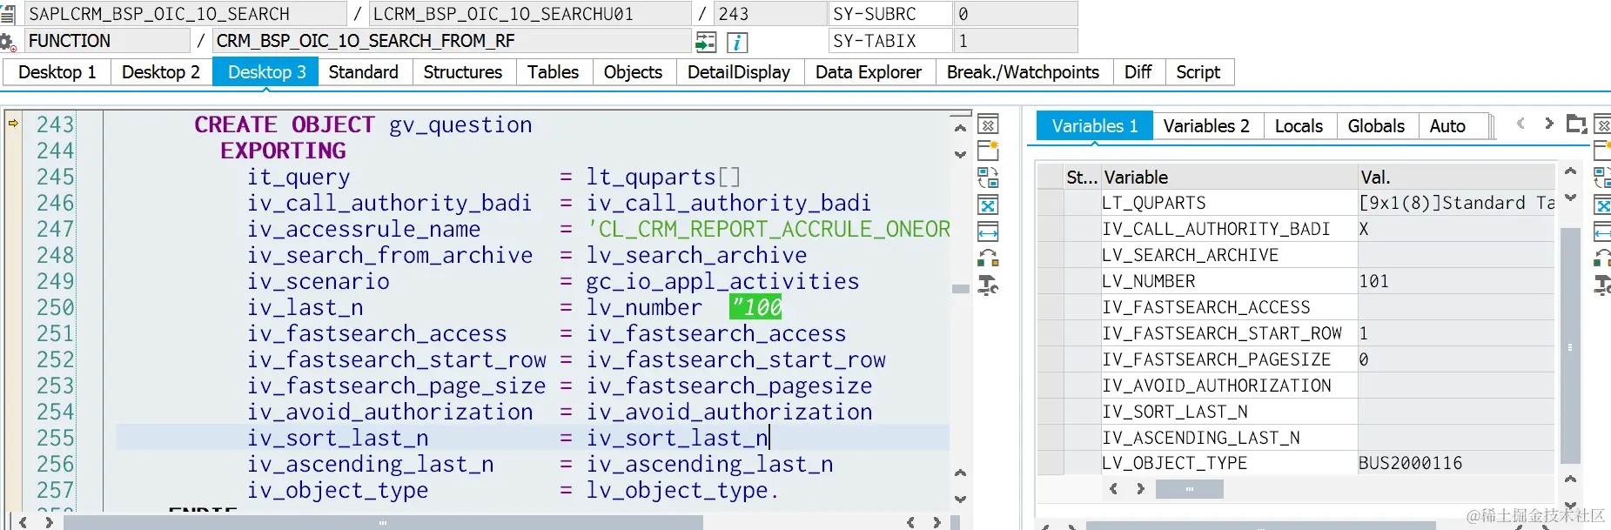
Task: Click lv_search_archive on code line 248
Action: pos(696,255)
